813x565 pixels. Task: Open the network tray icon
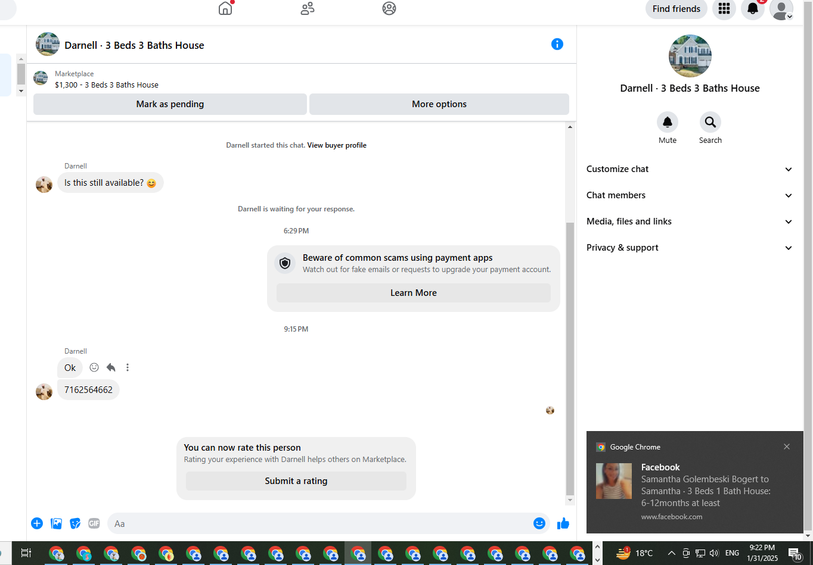coord(700,553)
